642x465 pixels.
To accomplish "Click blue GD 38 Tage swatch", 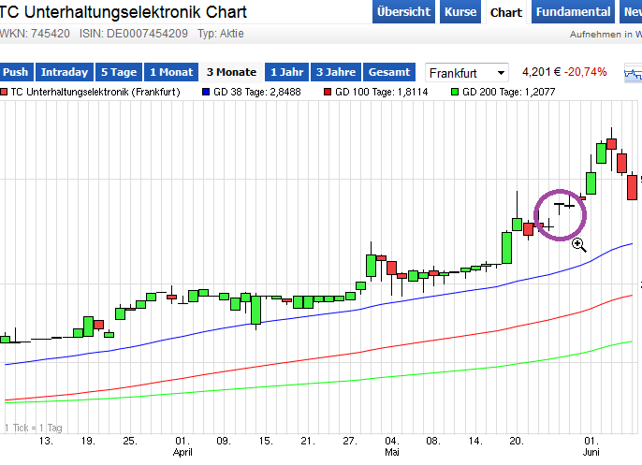I will [206, 92].
